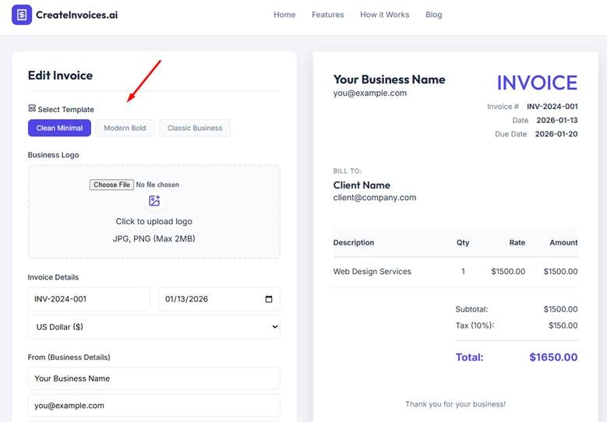Viewport: 607px width, 422px height.
Task: Click the date 2026-01-13 in preview
Action: [557, 121]
